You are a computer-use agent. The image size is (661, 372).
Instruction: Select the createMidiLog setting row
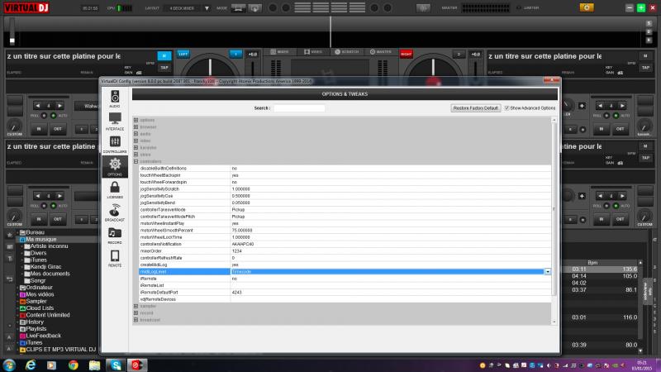click(345, 265)
